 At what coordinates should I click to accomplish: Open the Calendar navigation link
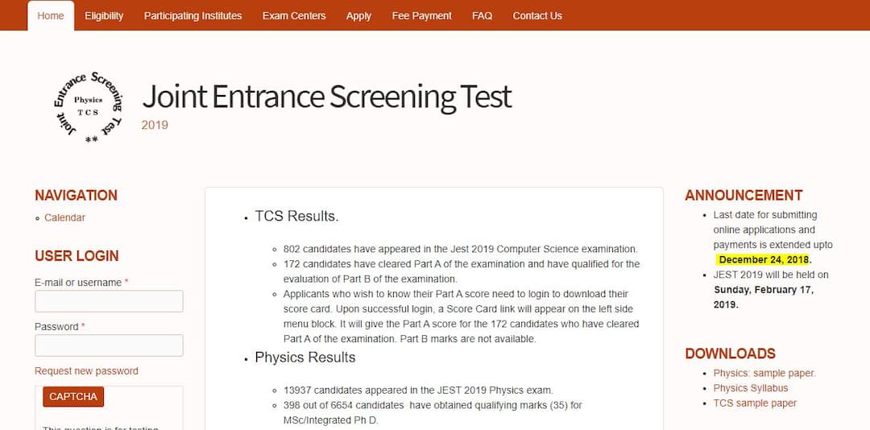[64, 217]
